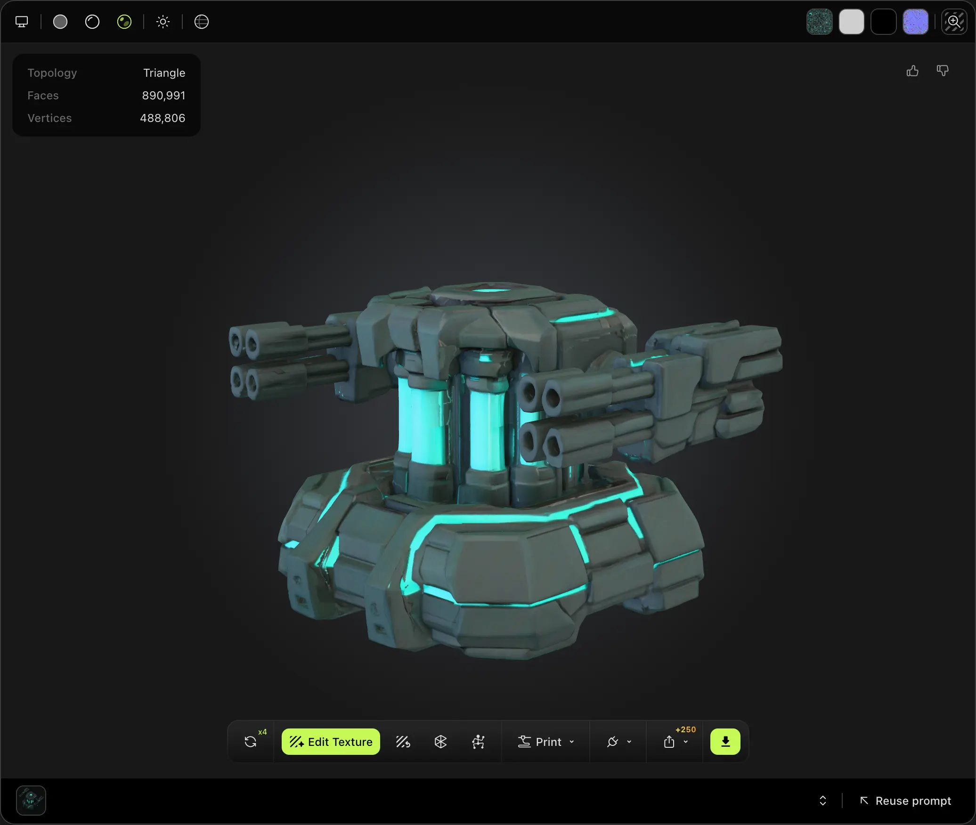The height and width of the screenshot is (825, 976).
Task: Toggle the base color texture map preview
Action: pos(819,22)
